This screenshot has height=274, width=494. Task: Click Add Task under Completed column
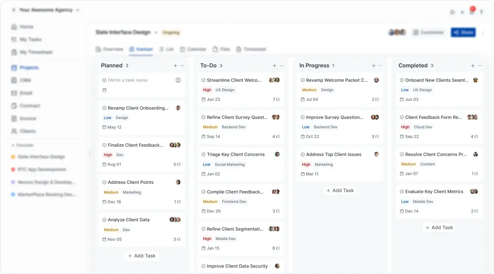pos(439,228)
